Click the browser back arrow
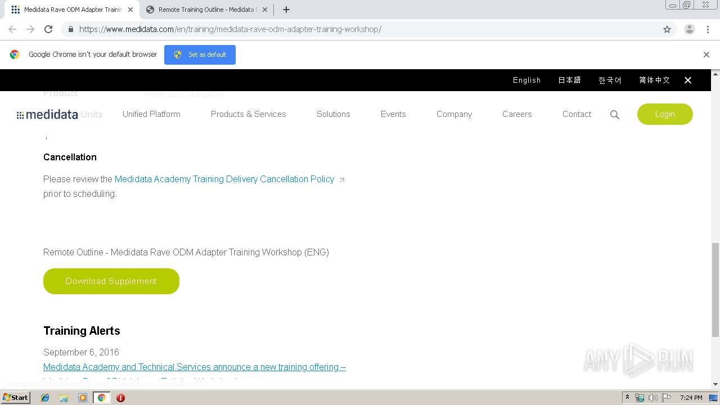The height and width of the screenshot is (405, 720). coord(12,29)
